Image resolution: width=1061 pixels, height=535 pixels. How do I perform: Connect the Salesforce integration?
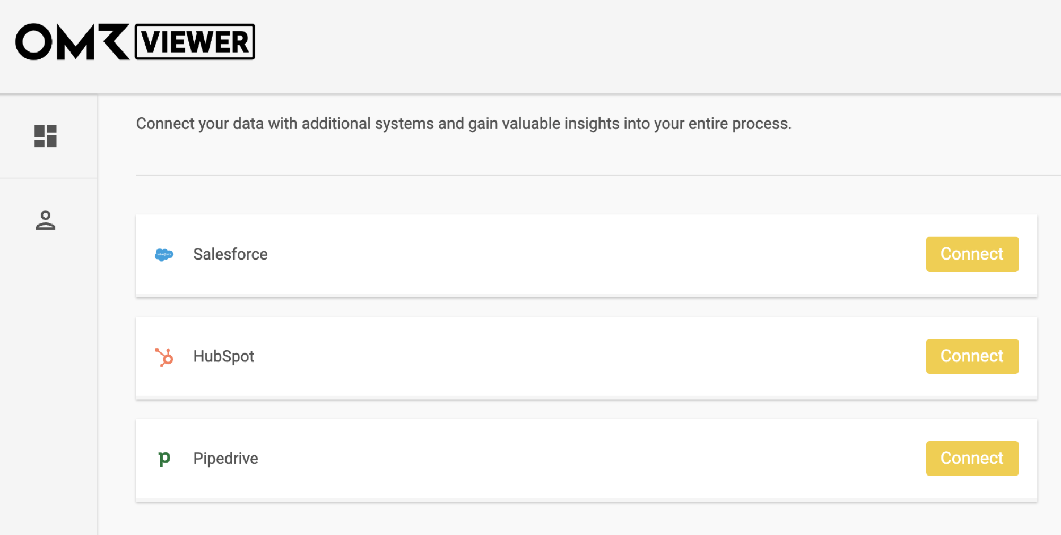click(x=972, y=254)
